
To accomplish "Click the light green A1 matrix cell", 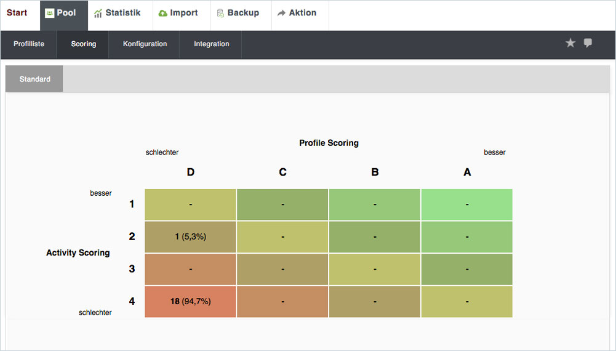I will point(467,204).
